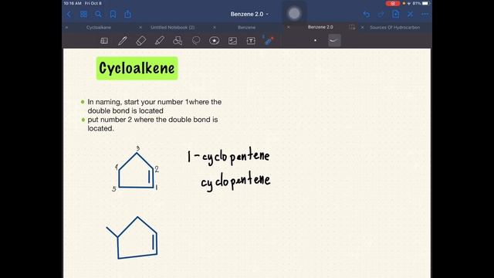494x278 pixels.
Task: Close the Cycloalkane tab
Action: pos(66,28)
